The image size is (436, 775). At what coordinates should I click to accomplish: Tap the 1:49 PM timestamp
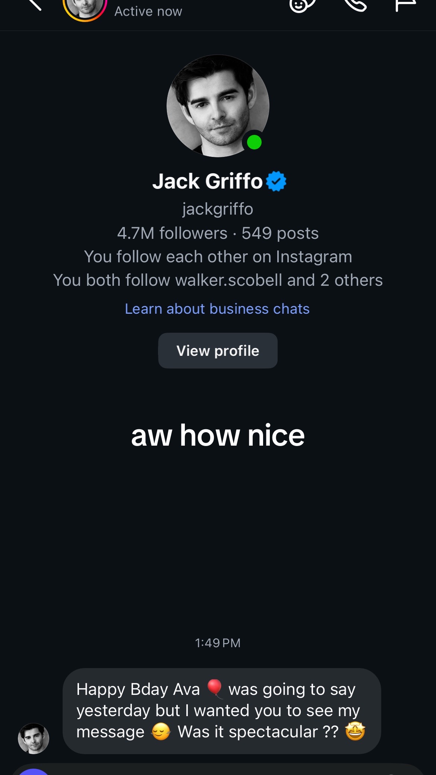(x=218, y=643)
